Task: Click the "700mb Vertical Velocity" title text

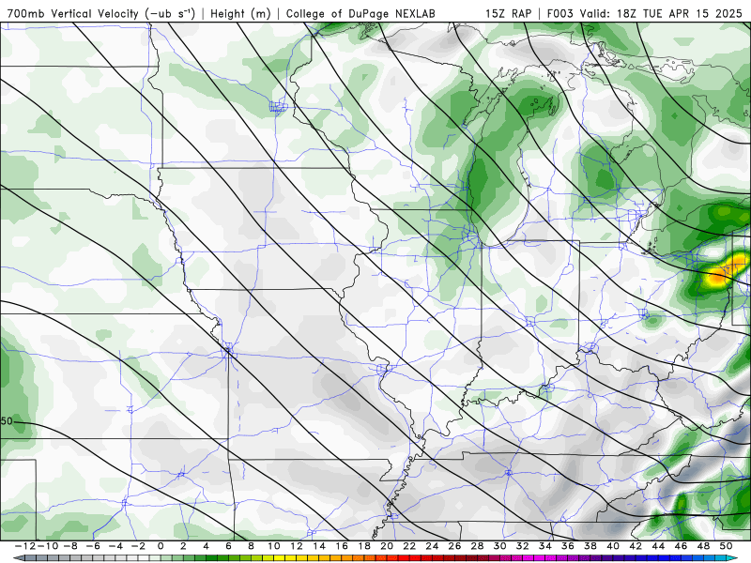Action: [x=73, y=13]
